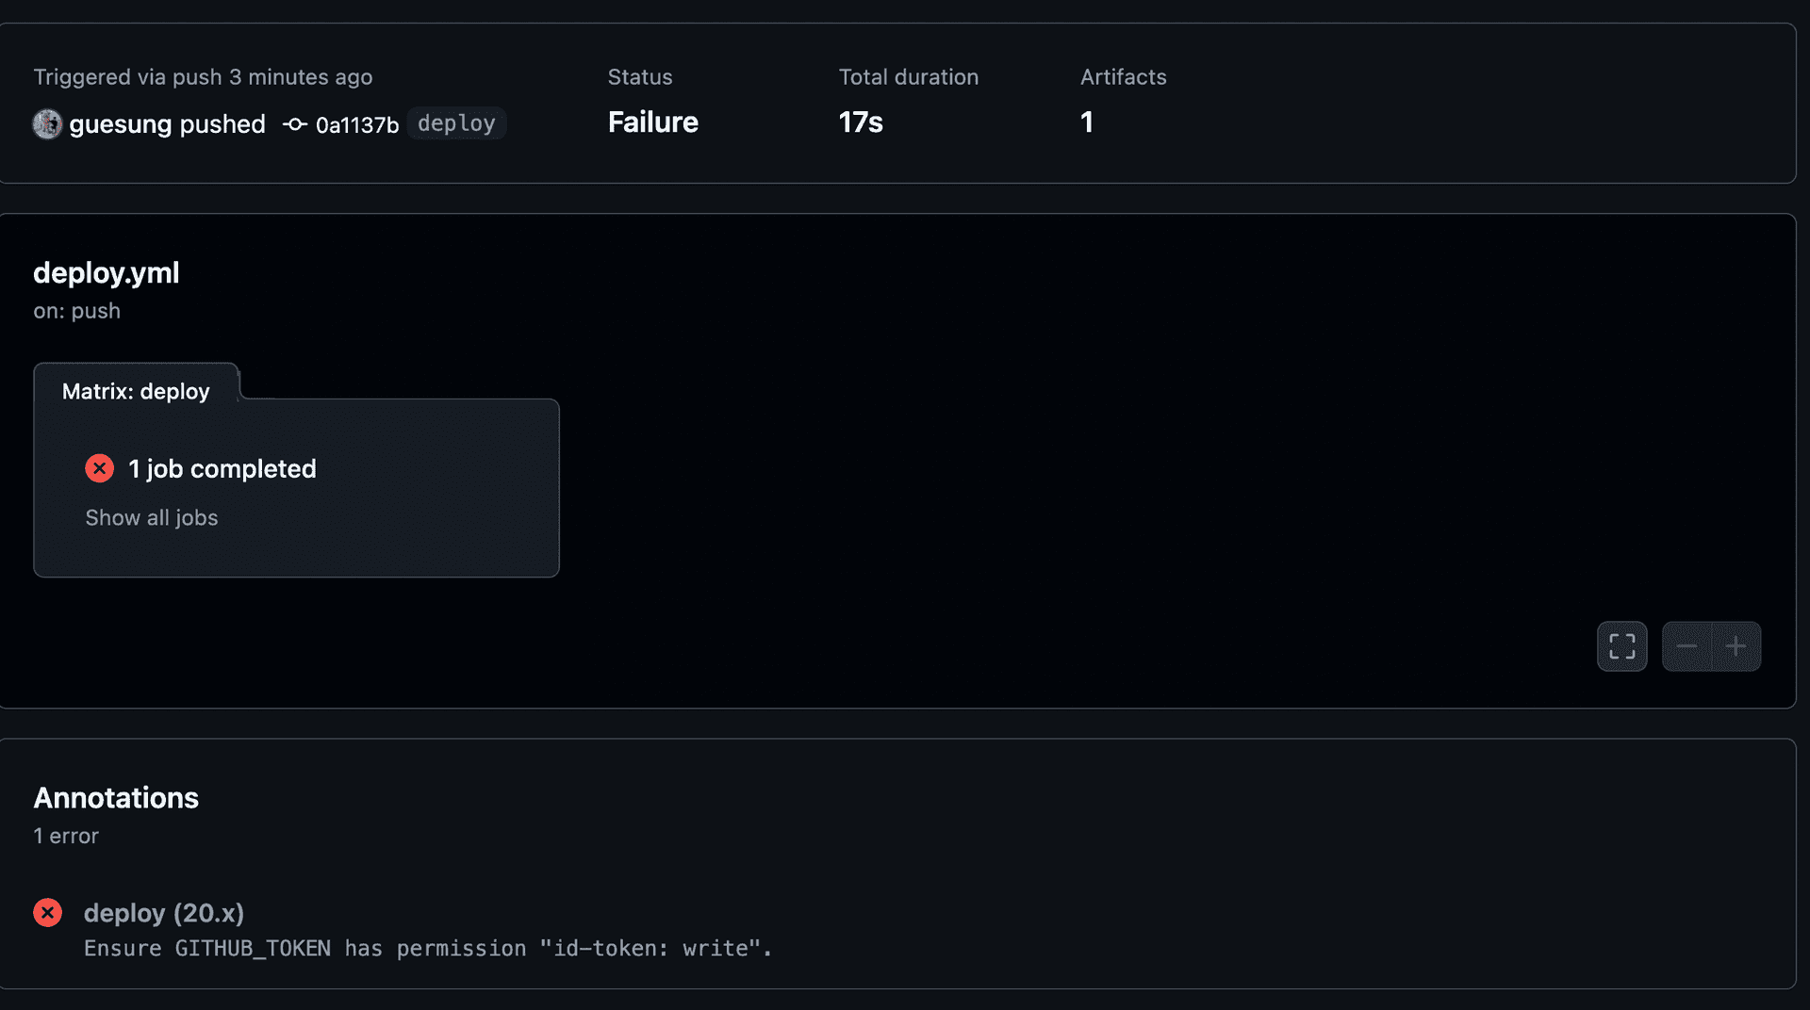Click the guesung user avatar
Viewport: 1810px width, 1010px height.
point(47,123)
